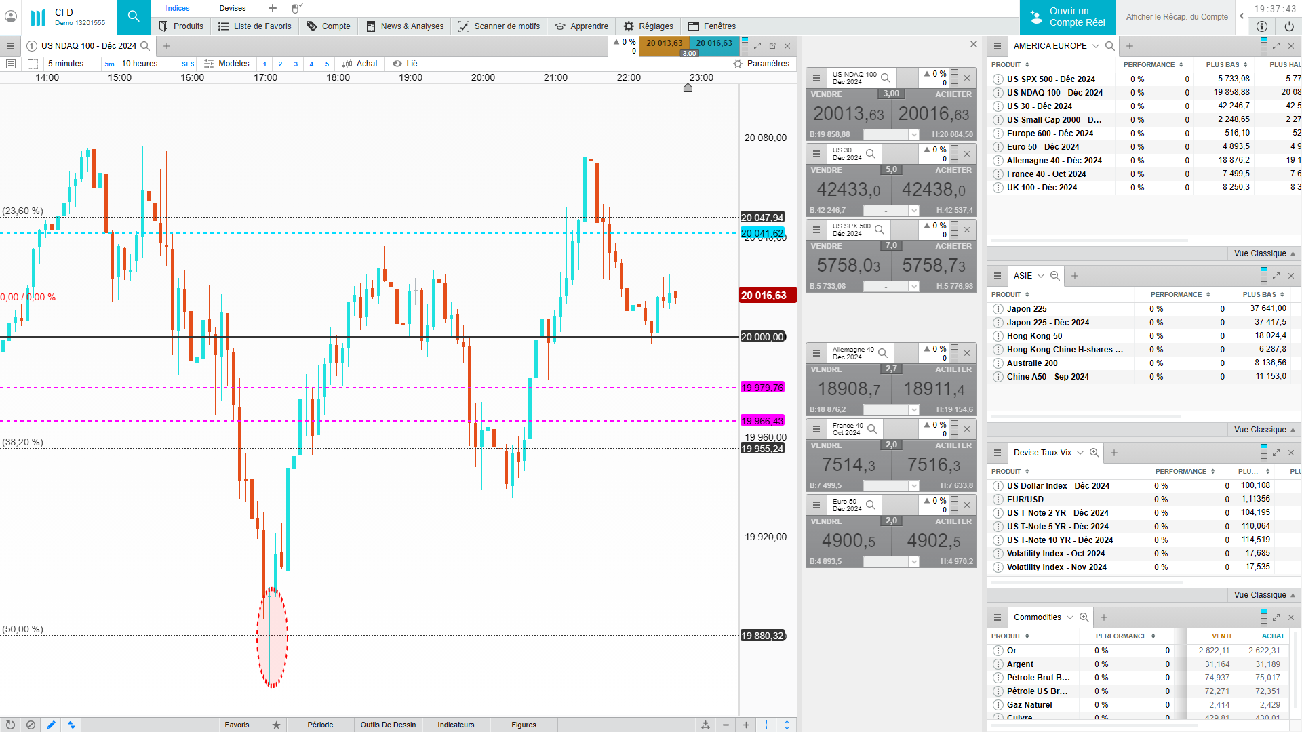Open chart Paramètres gear
Viewport: 1302px width, 732px height.
(x=761, y=64)
